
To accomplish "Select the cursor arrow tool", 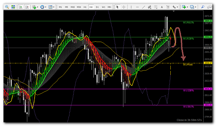I will (118, 7).
